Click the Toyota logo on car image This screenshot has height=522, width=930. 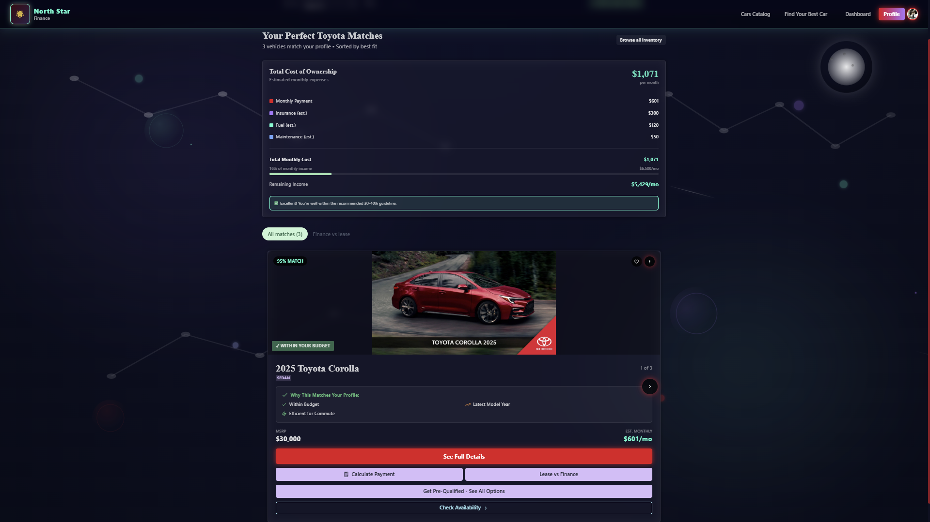click(544, 343)
